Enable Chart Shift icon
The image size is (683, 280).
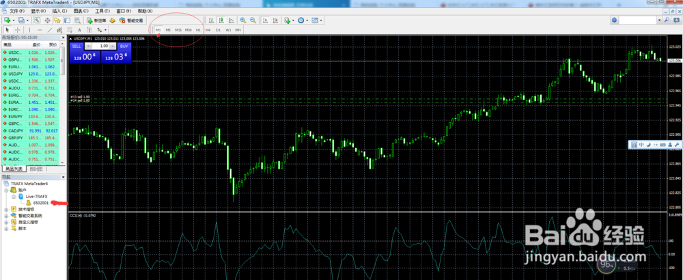pos(275,20)
